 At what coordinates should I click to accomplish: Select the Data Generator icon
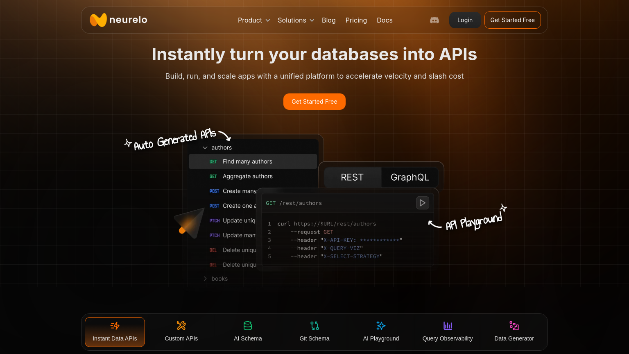click(x=514, y=326)
